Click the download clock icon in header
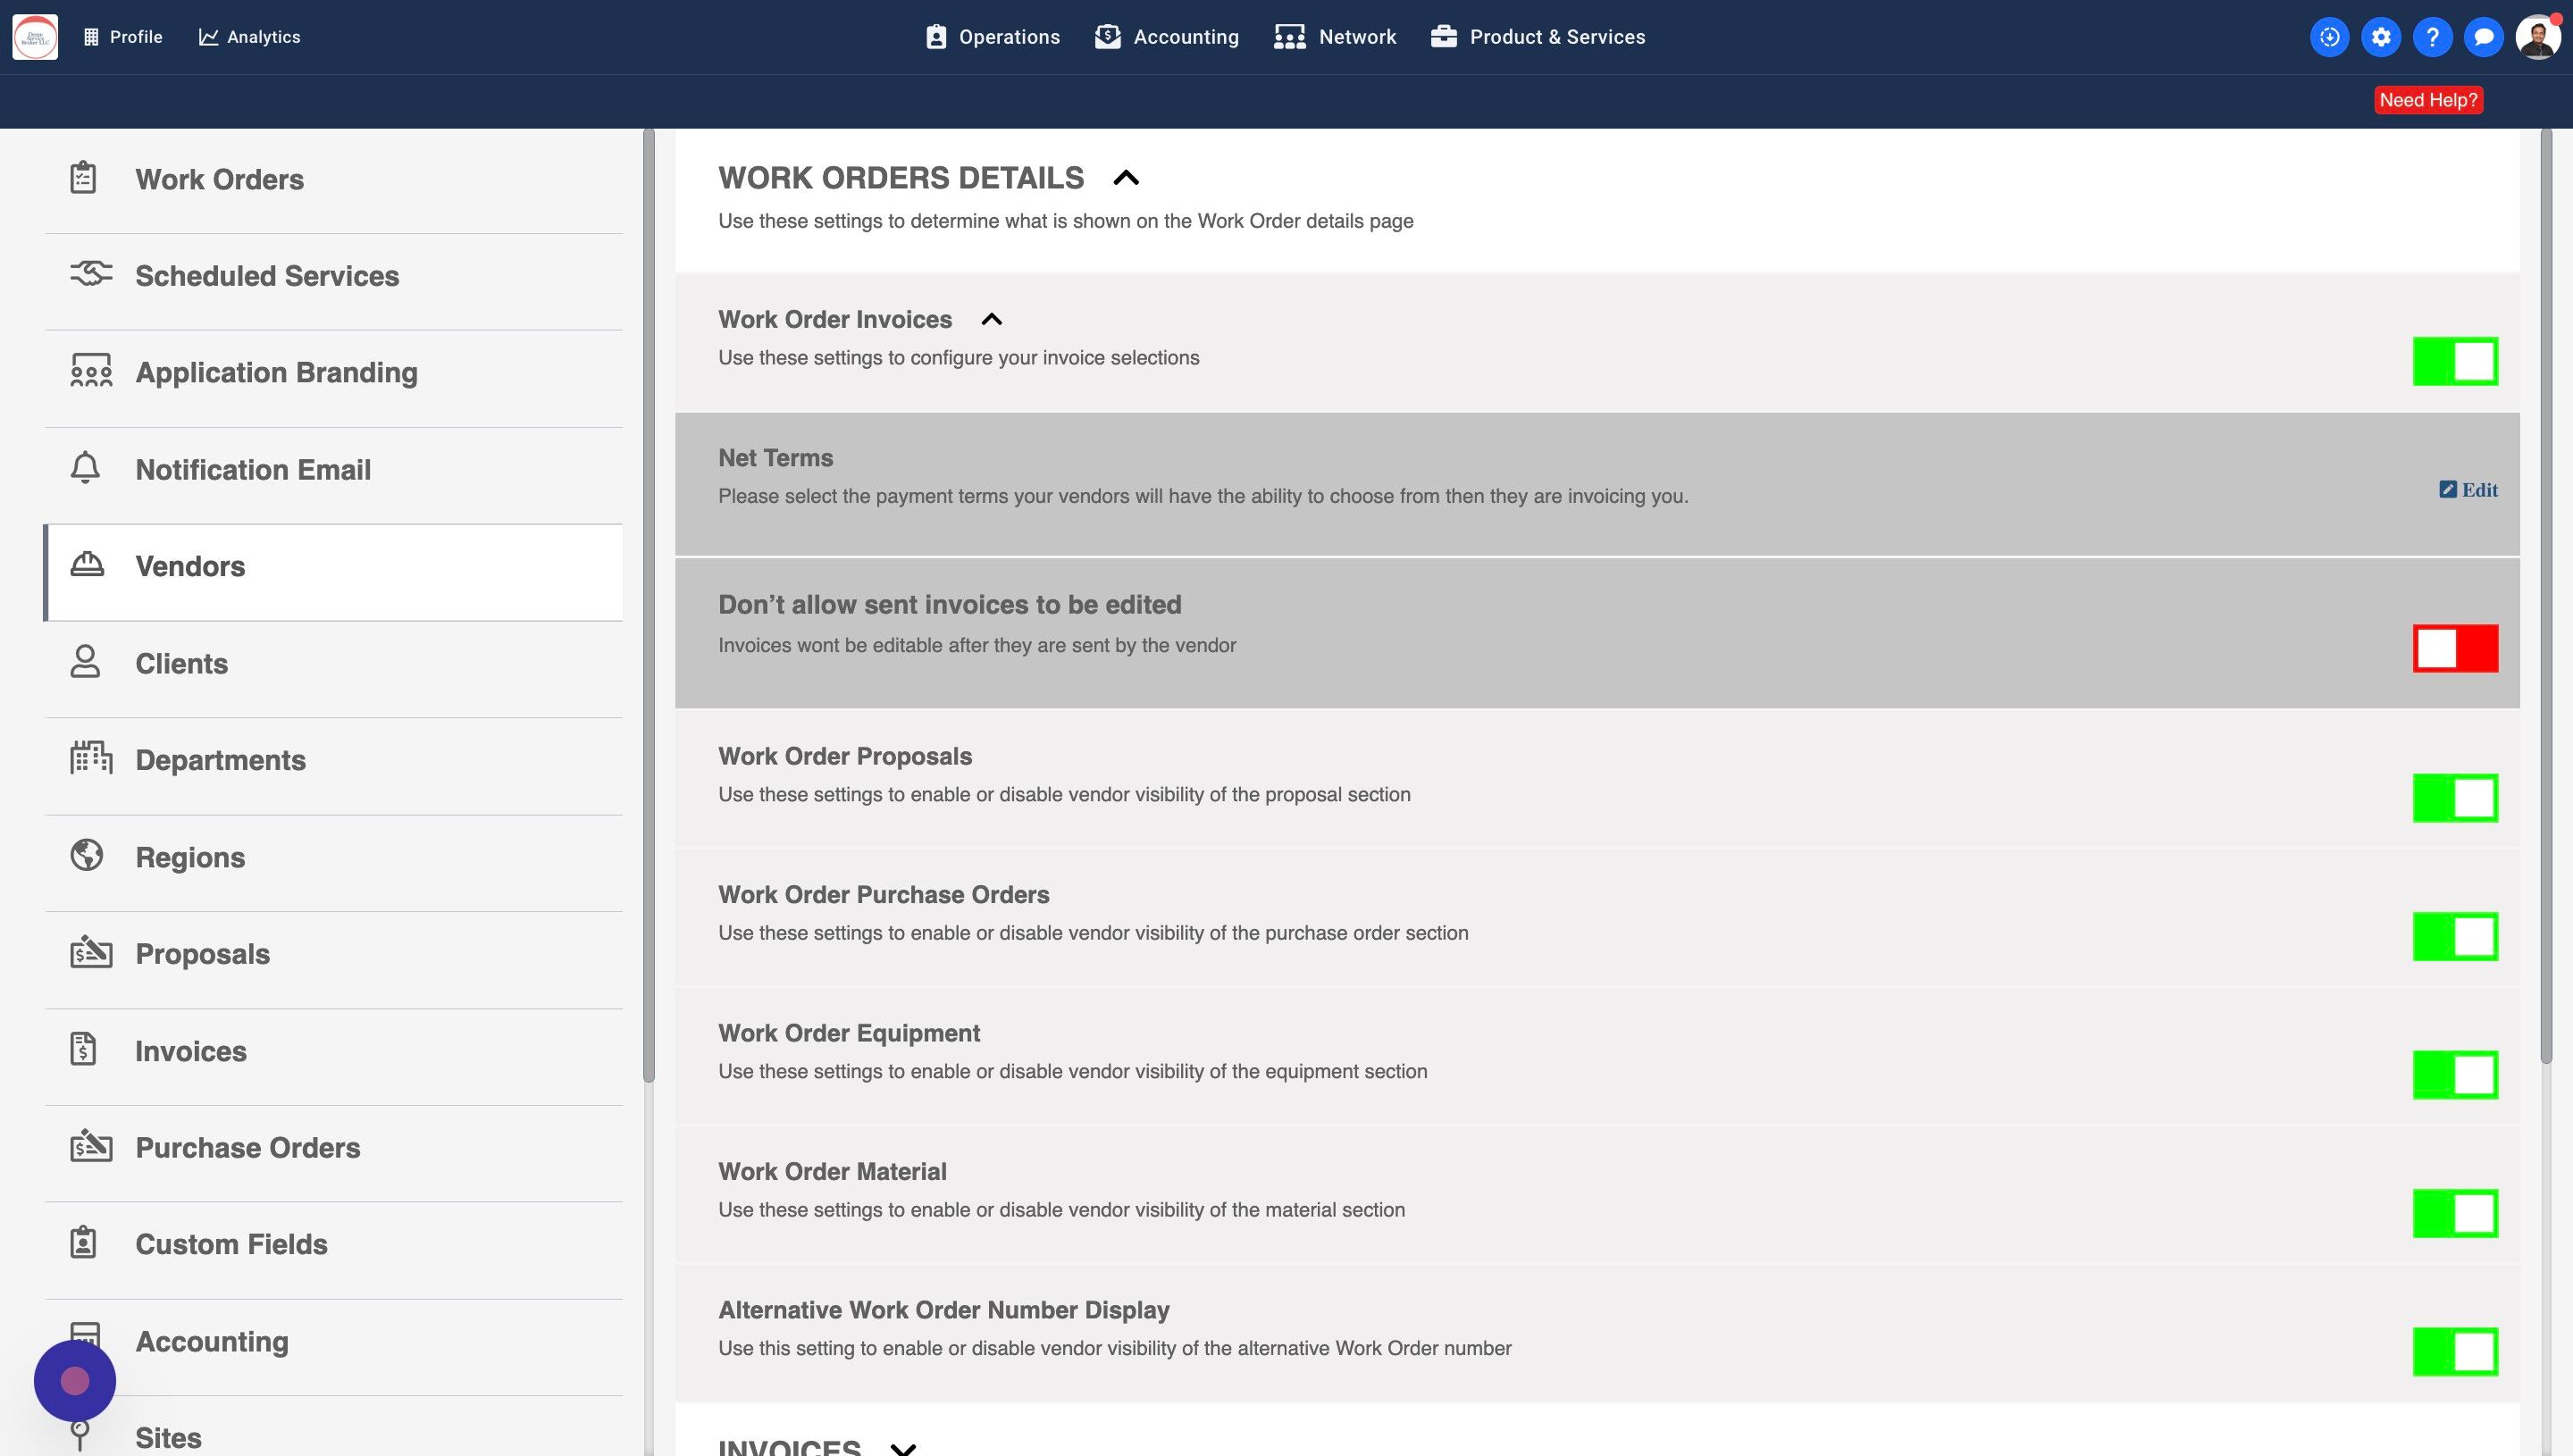2573x1456 pixels. [x=2329, y=37]
